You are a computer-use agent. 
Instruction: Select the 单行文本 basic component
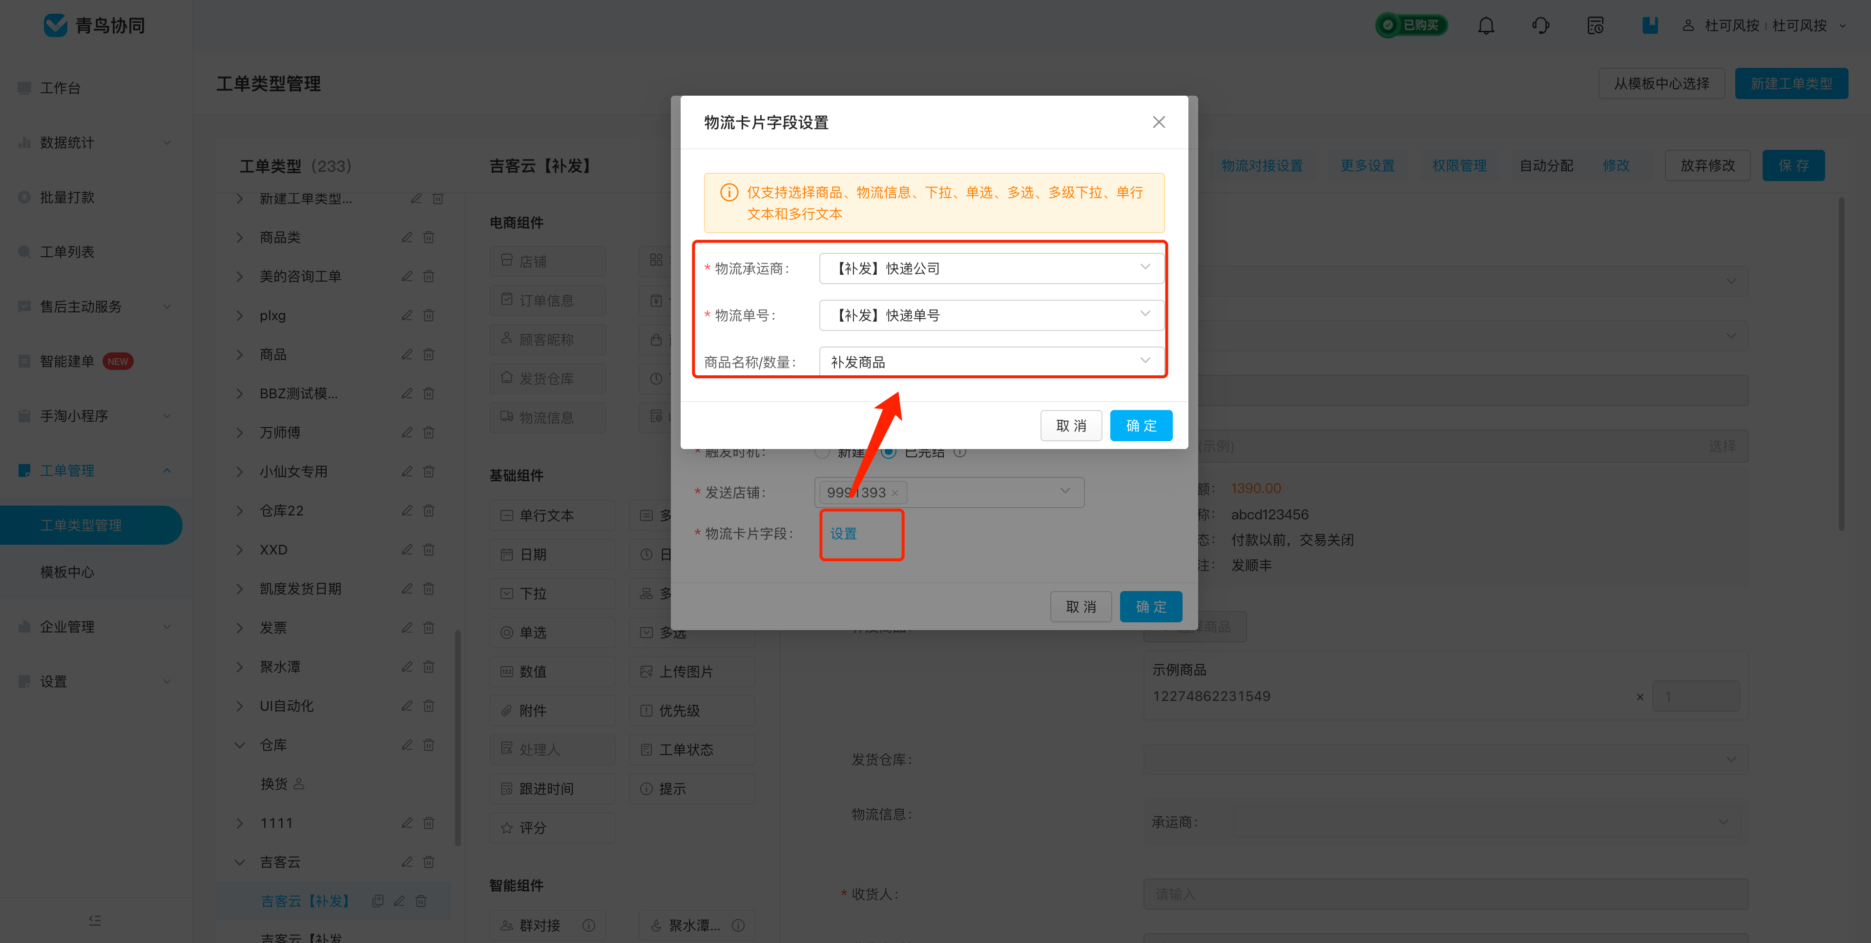tap(552, 515)
